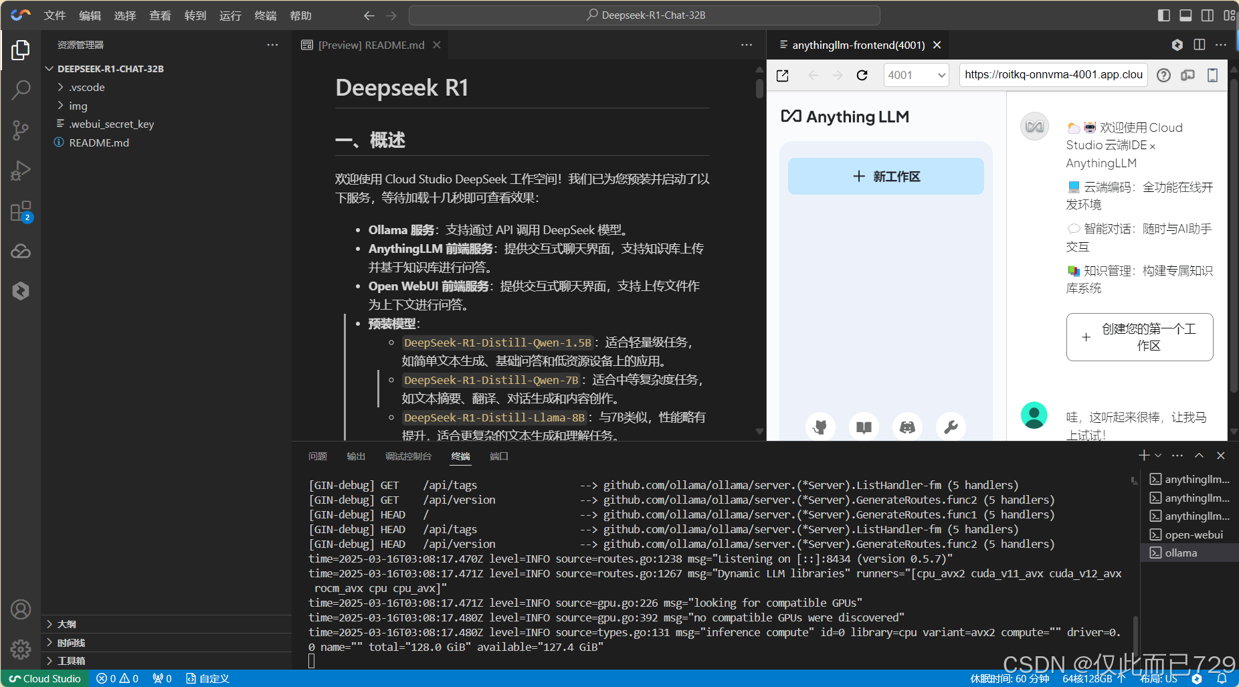Viewport: 1239px width, 687px height.
Task: Switch to the 问题 panel tab
Action: click(x=318, y=456)
